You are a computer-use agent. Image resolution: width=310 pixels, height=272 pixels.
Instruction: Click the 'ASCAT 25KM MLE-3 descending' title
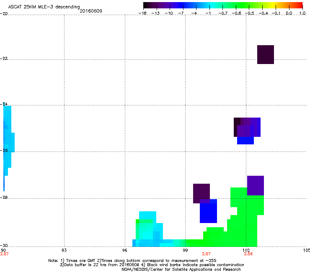click(x=44, y=7)
